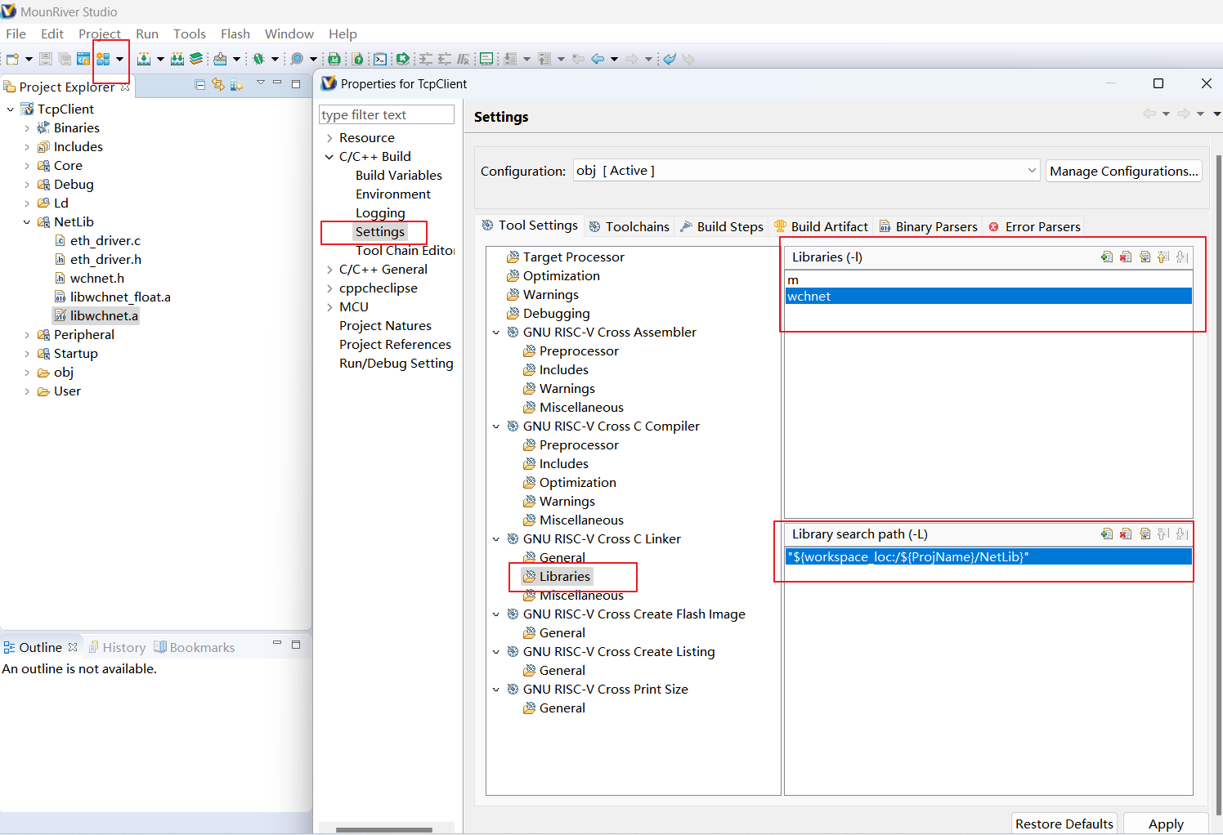The height and width of the screenshot is (835, 1223).
Task: Toggle Link with Editor in Project Explorer
Action: [x=218, y=84]
